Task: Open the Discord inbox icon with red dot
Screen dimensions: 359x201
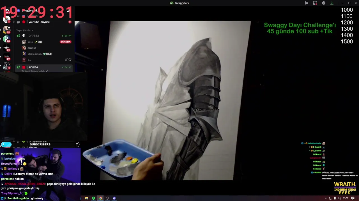Action: [315, 3]
